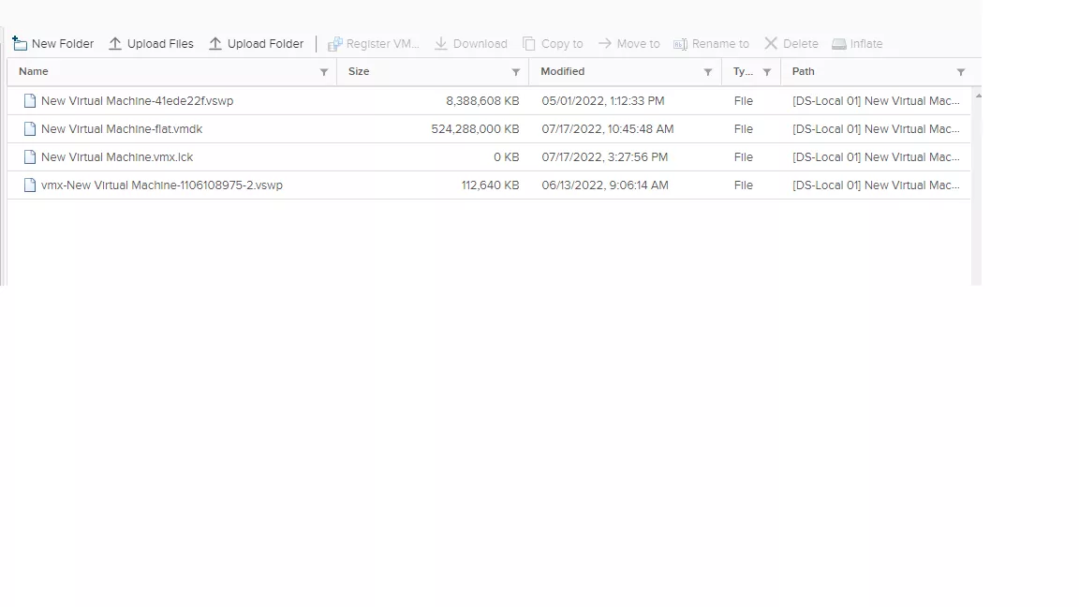The width and height of the screenshot is (1079, 607).
Task: Sort by the Modified column header
Action: pos(563,71)
